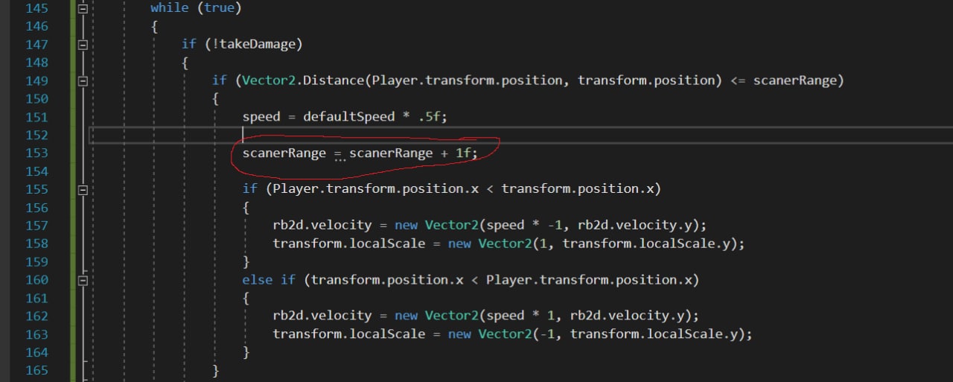Click the 'else' keyword on line 160
The height and width of the screenshot is (382, 953).
coord(257,280)
